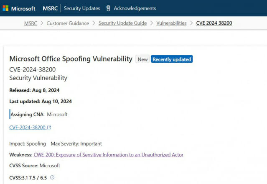Click the Microsoft four-color logo
Screen dimensions: 267x184
(x=5, y=8)
